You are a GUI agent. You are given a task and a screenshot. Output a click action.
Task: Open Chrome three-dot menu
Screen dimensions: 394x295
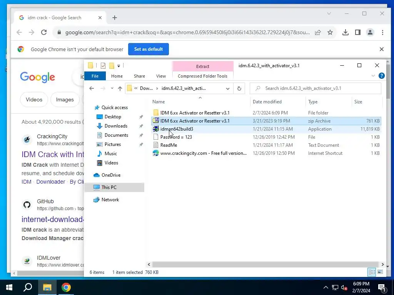point(382,32)
